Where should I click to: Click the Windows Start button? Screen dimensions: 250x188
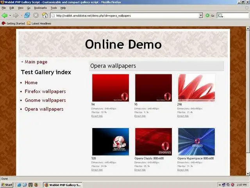7,185
